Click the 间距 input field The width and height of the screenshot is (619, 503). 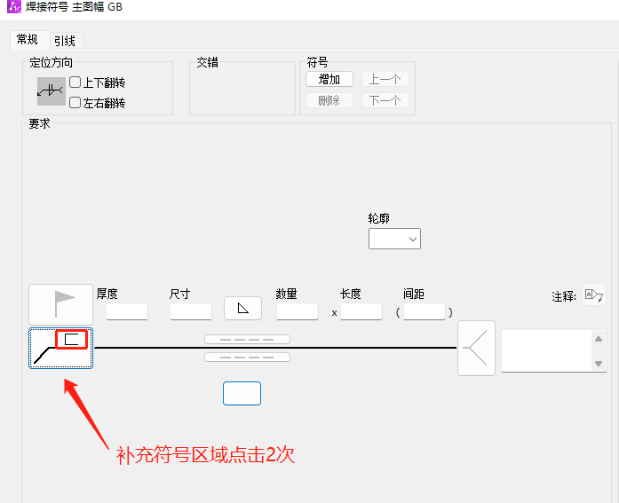pos(425,311)
